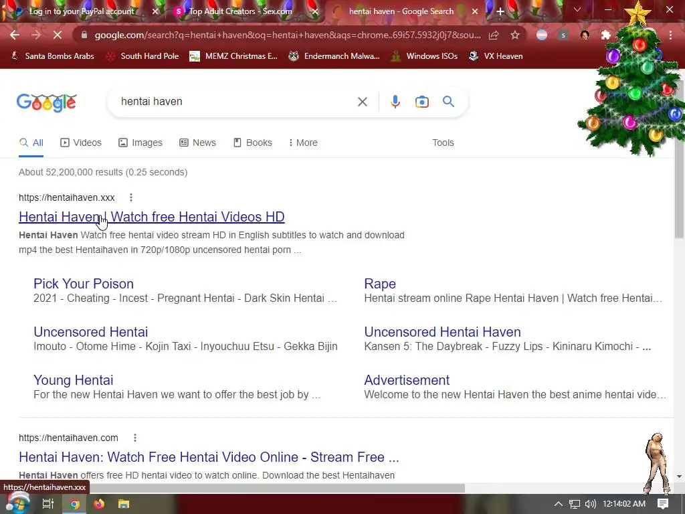Search by image with camera icon

coord(421,102)
